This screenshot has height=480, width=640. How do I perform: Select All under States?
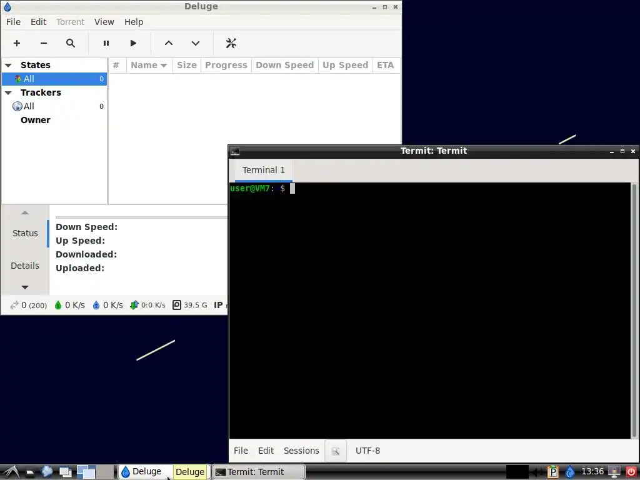54,79
